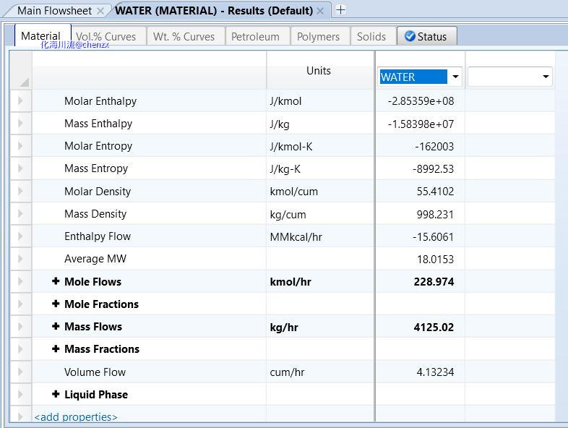Select the Enthalpy Flow label
The width and height of the screenshot is (568, 428).
(x=98, y=236)
